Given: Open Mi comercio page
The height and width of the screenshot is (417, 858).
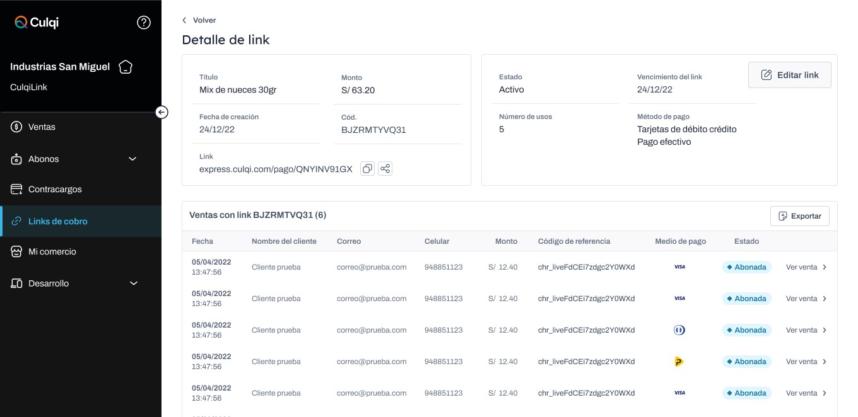Looking at the screenshot, I should pyautogui.click(x=52, y=252).
